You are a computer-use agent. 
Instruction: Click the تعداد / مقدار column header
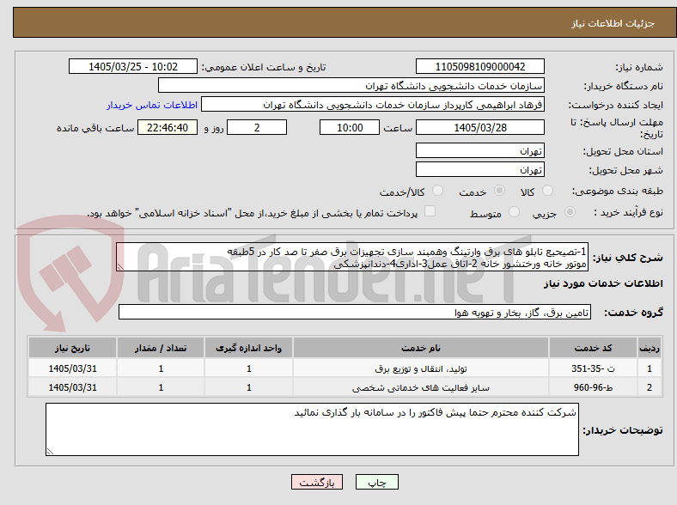click(161, 348)
